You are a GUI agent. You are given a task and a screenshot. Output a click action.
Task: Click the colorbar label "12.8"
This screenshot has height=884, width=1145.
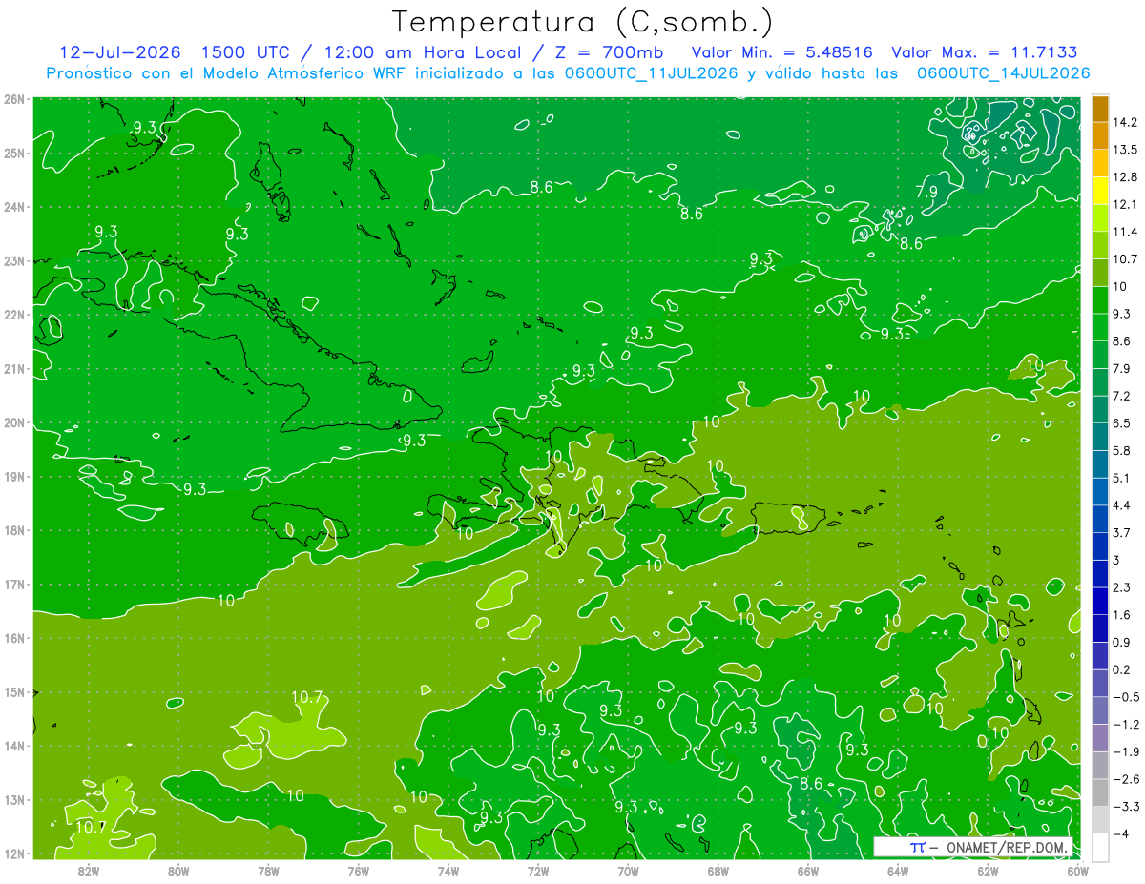[1126, 177]
